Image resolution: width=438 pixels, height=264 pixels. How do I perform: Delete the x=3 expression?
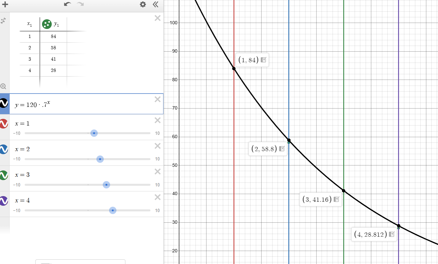pyautogui.click(x=158, y=171)
